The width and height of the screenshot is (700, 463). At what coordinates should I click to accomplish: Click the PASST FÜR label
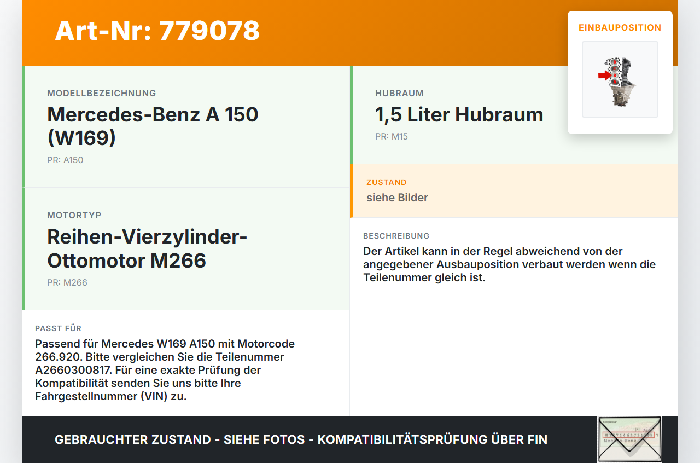(59, 328)
